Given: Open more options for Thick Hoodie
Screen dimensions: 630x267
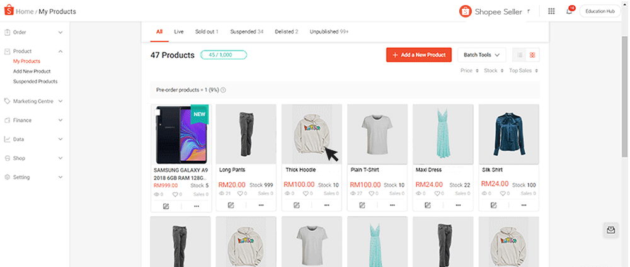Looking at the screenshot, I should 326,205.
